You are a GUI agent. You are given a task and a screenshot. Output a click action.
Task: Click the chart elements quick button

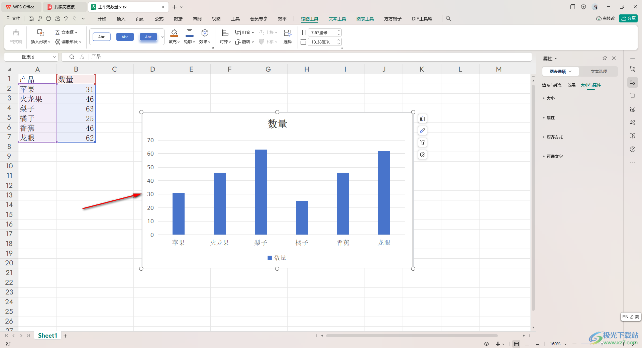[x=423, y=119]
